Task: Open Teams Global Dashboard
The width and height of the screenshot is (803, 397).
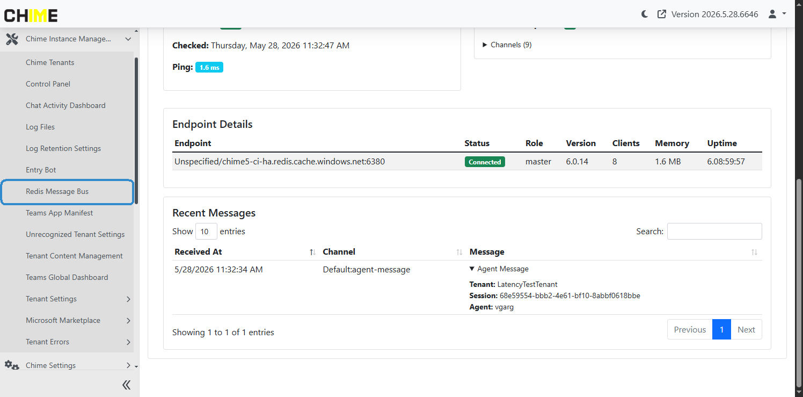Action: pyautogui.click(x=67, y=277)
